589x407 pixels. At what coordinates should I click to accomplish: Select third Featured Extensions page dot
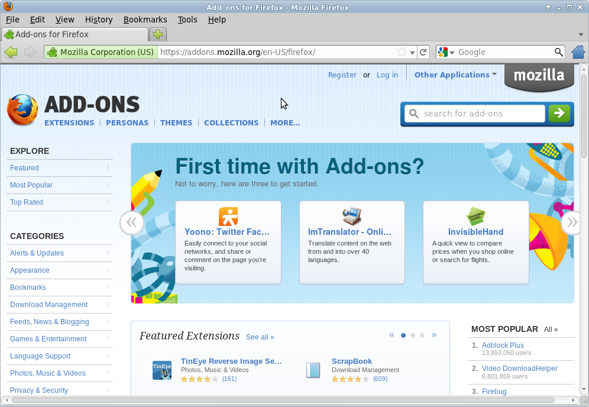pyautogui.click(x=422, y=335)
